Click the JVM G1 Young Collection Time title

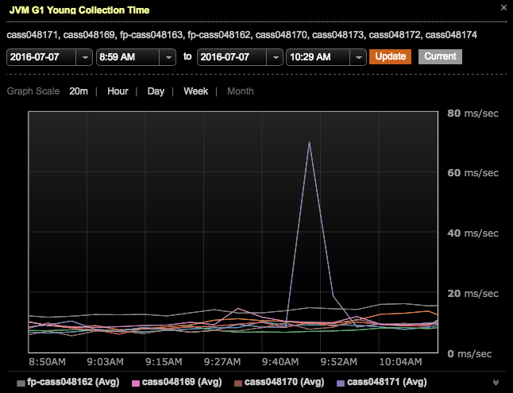click(79, 10)
